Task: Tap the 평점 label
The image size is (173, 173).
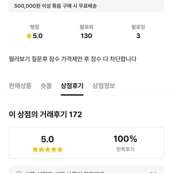Action: (x=35, y=27)
